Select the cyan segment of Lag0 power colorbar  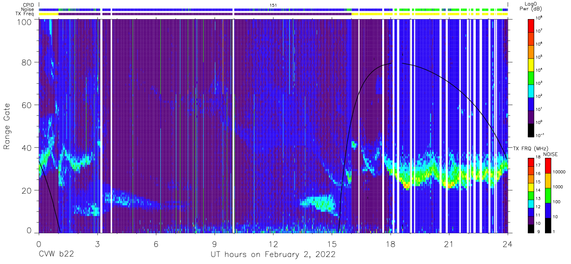coord(531,90)
